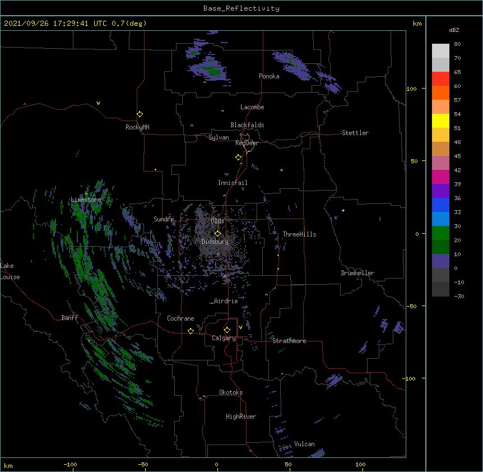Image resolution: width=483 pixels, height=472 pixels.
Task: Click the -30 value at the legend bottom
Action: point(459,296)
